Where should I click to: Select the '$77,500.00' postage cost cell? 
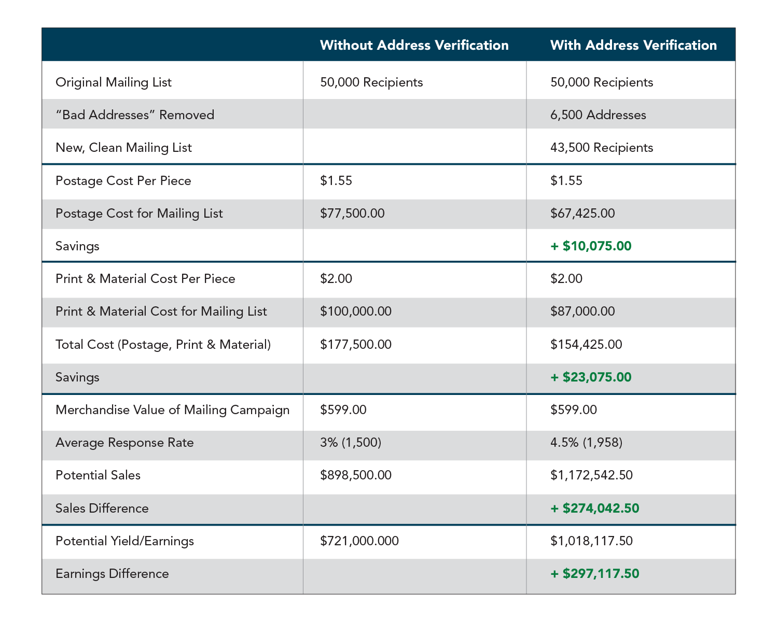click(352, 214)
